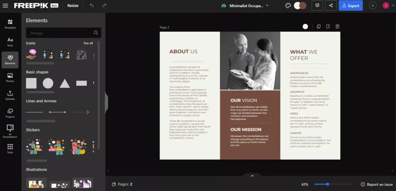This screenshot has width=396, height=191.
Task: Open the Projects sidebar panel
Action: click(10, 113)
